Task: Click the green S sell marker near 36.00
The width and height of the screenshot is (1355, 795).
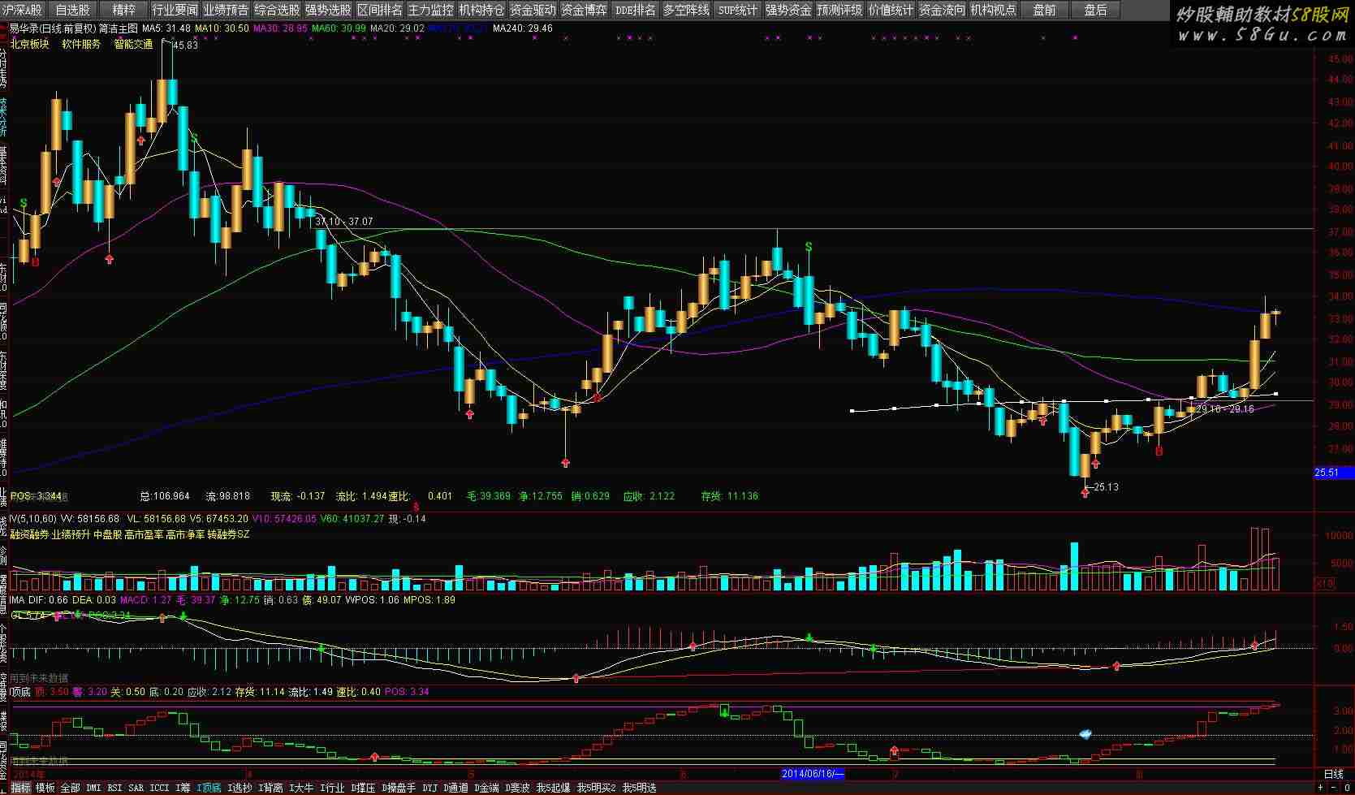Action: 808,247
